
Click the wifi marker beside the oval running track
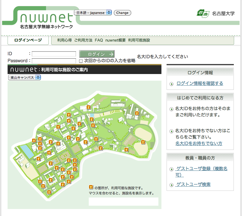tap(143, 142)
